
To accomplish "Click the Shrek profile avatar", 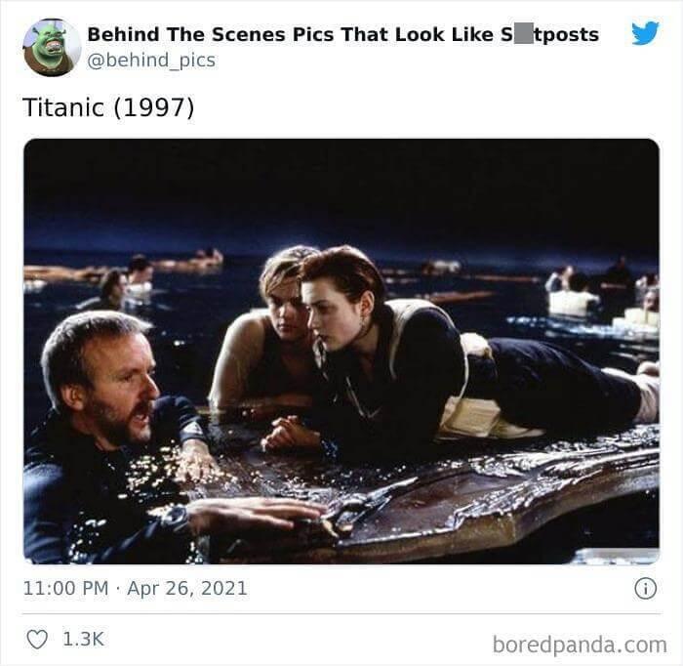I will tap(52, 48).
